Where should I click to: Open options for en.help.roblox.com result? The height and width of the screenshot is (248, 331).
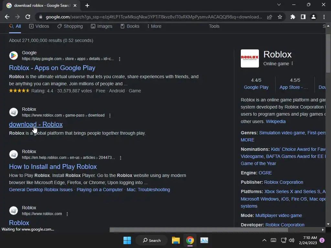(x=121, y=158)
